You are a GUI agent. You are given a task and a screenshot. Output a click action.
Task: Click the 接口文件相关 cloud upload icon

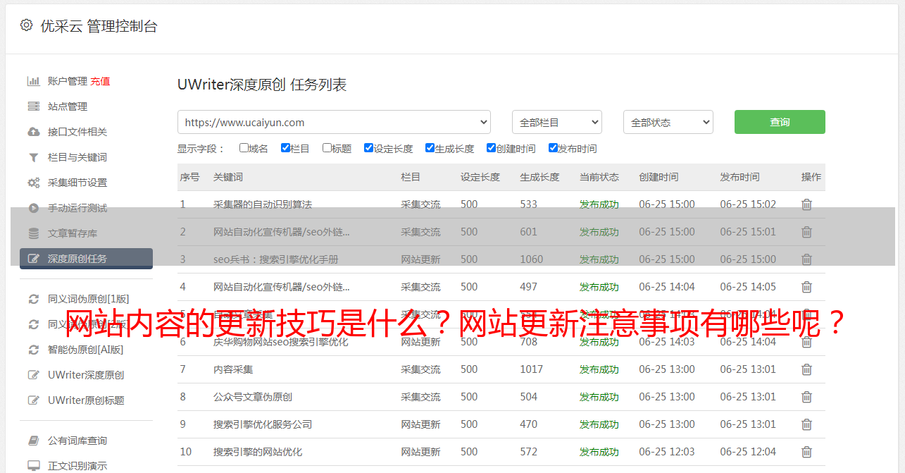click(33, 132)
